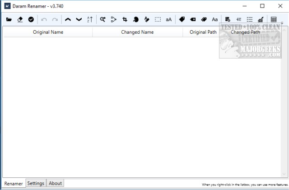Open the replace text tool icon

pyautogui.click(x=103, y=19)
